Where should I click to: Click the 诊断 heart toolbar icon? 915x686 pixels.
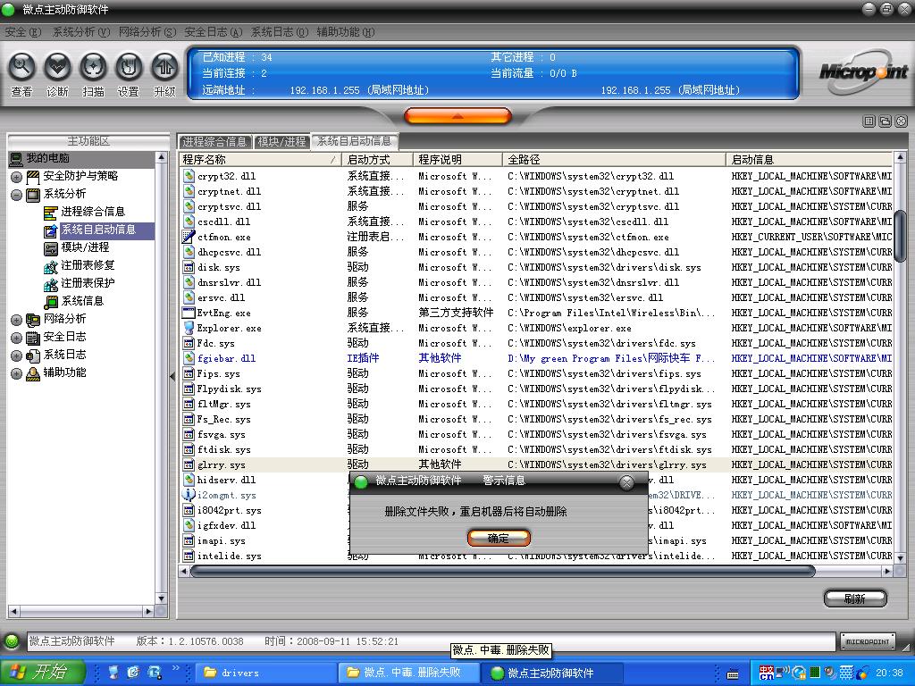point(57,67)
